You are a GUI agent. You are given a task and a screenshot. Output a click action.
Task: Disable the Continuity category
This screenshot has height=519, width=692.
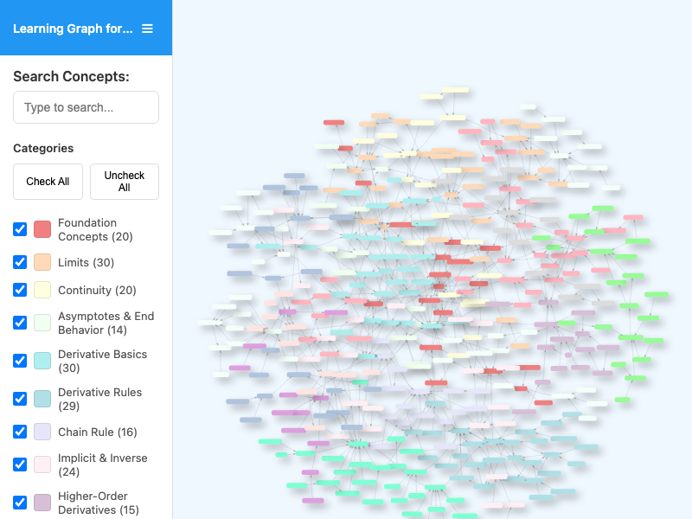click(x=20, y=290)
